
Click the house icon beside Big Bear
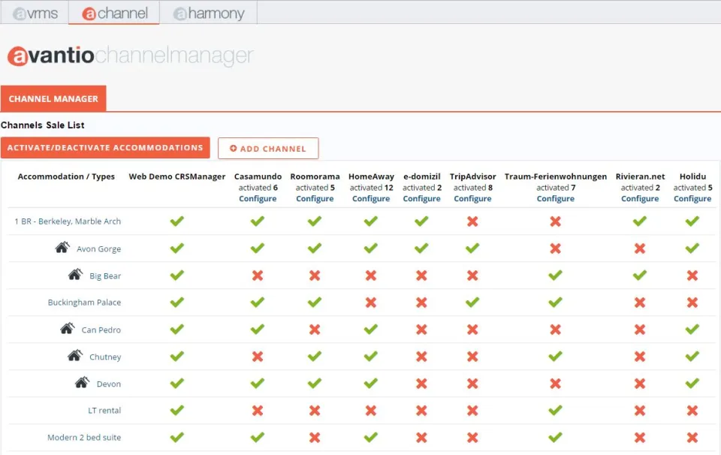pyautogui.click(x=75, y=274)
